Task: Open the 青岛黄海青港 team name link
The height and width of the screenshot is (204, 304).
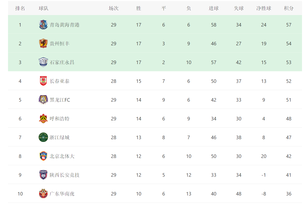Action: tap(65, 25)
